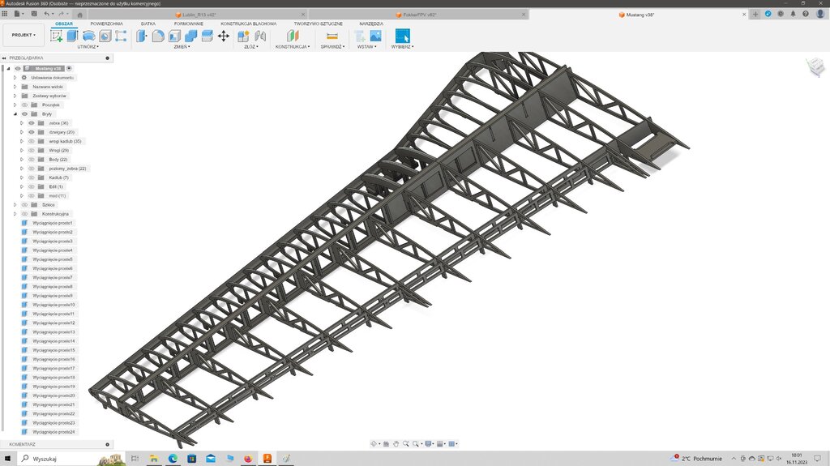
Task: Select Wyciągnięcie proste5 in the browser
Action: (53, 259)
